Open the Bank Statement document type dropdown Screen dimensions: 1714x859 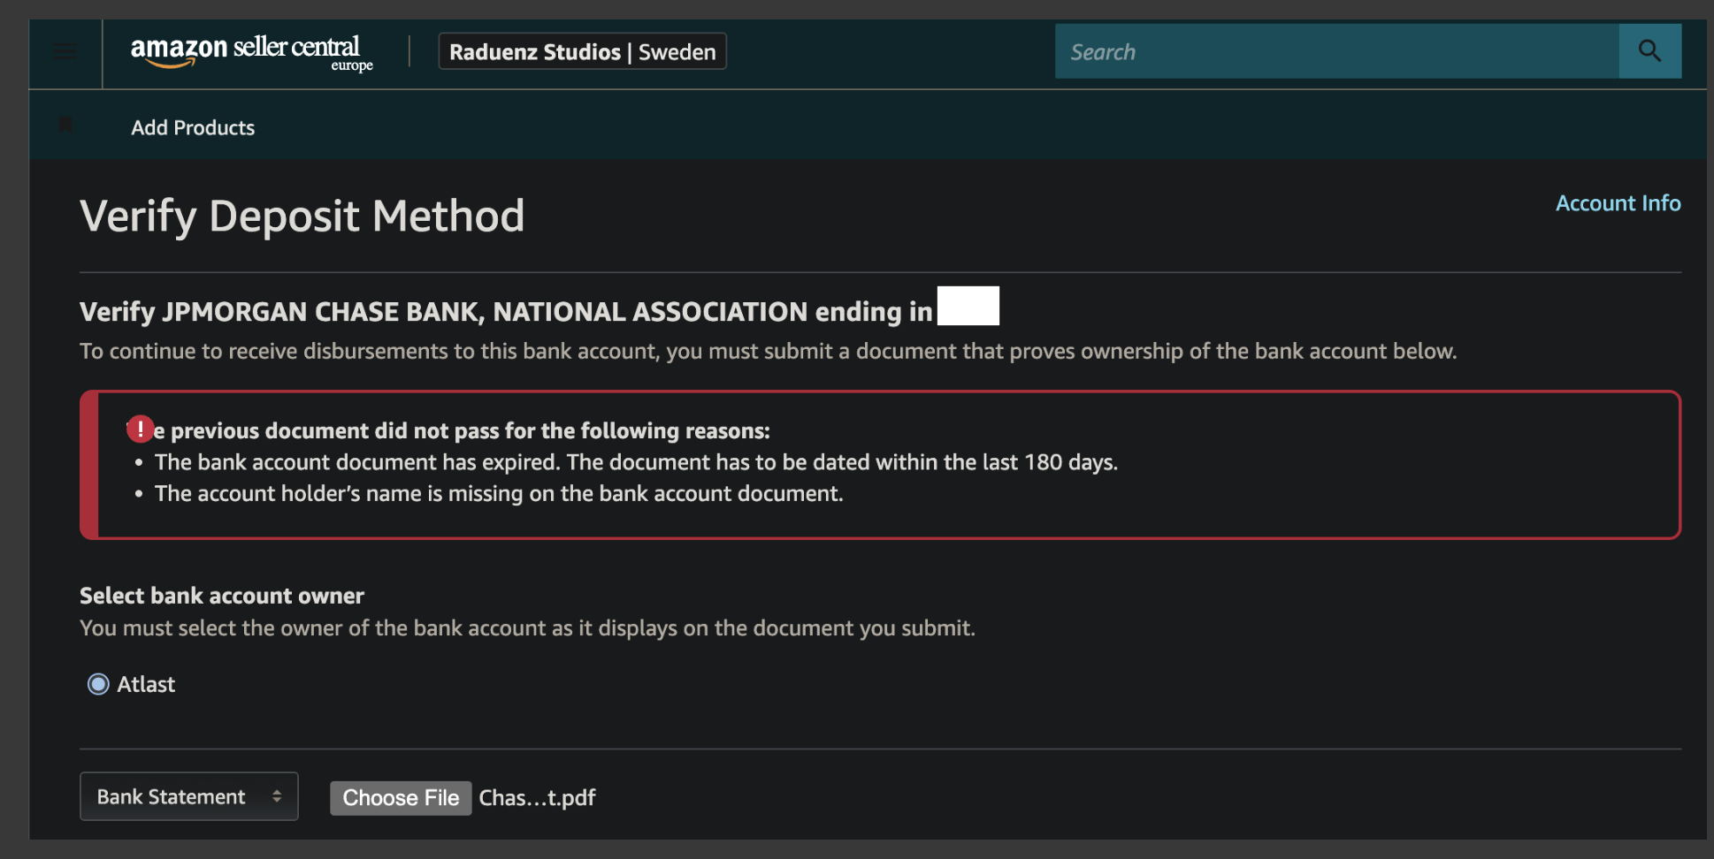pos(189,796)
